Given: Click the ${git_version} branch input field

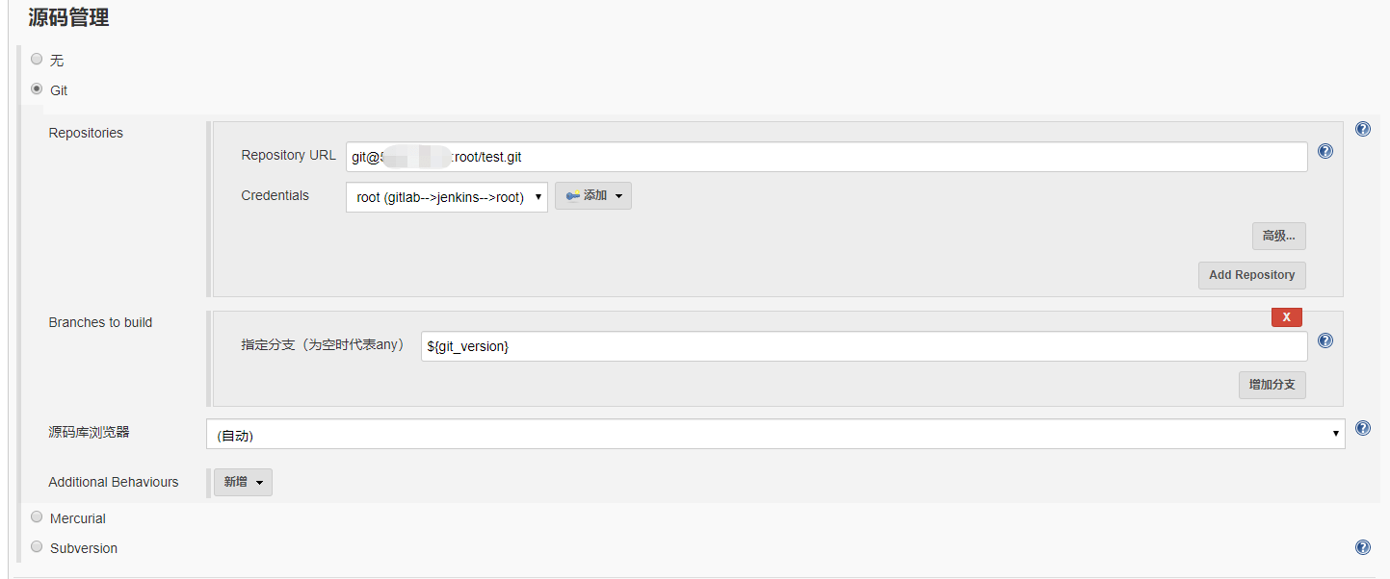Looking at the screenshot, I should pos(863,346).
